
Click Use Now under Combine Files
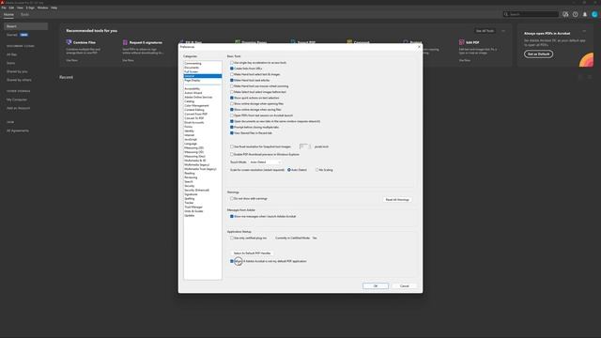pyautogui.click(x=71, y=60)
